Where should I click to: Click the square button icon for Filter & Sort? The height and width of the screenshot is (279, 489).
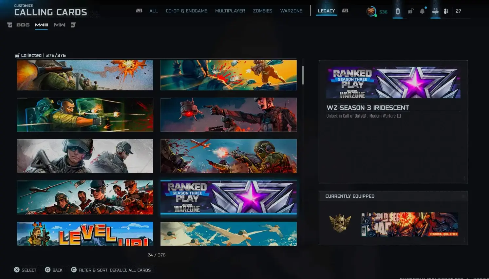coord(74,270)
